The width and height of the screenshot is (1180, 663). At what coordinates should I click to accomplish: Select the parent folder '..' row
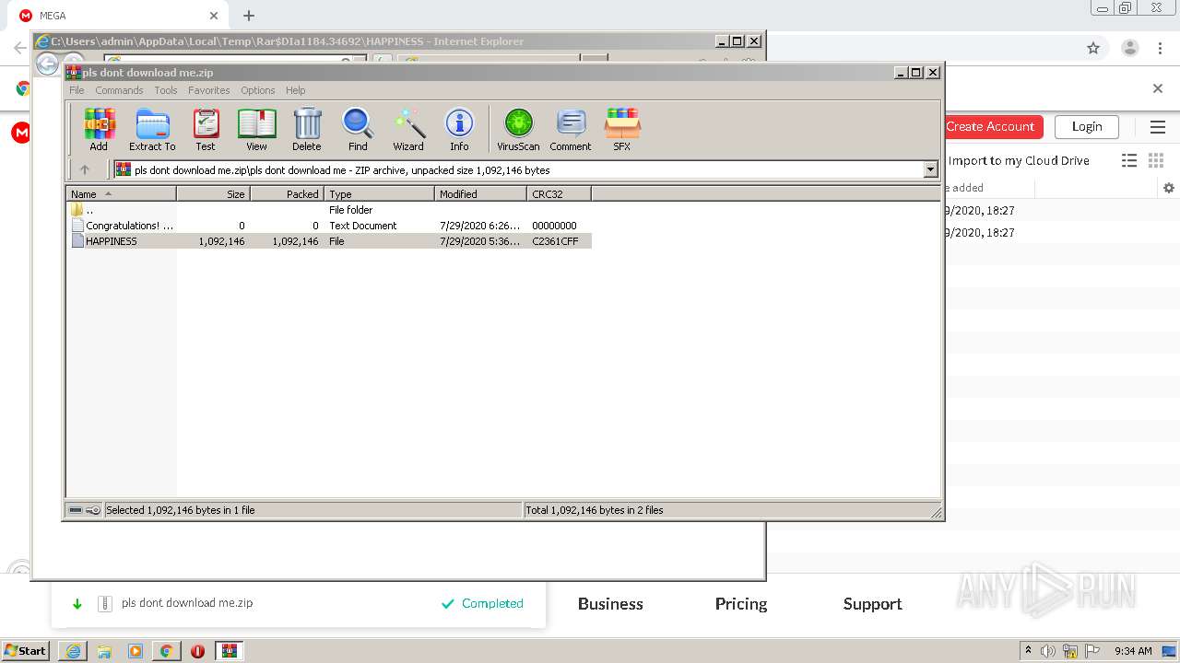(x=329, y=210)
